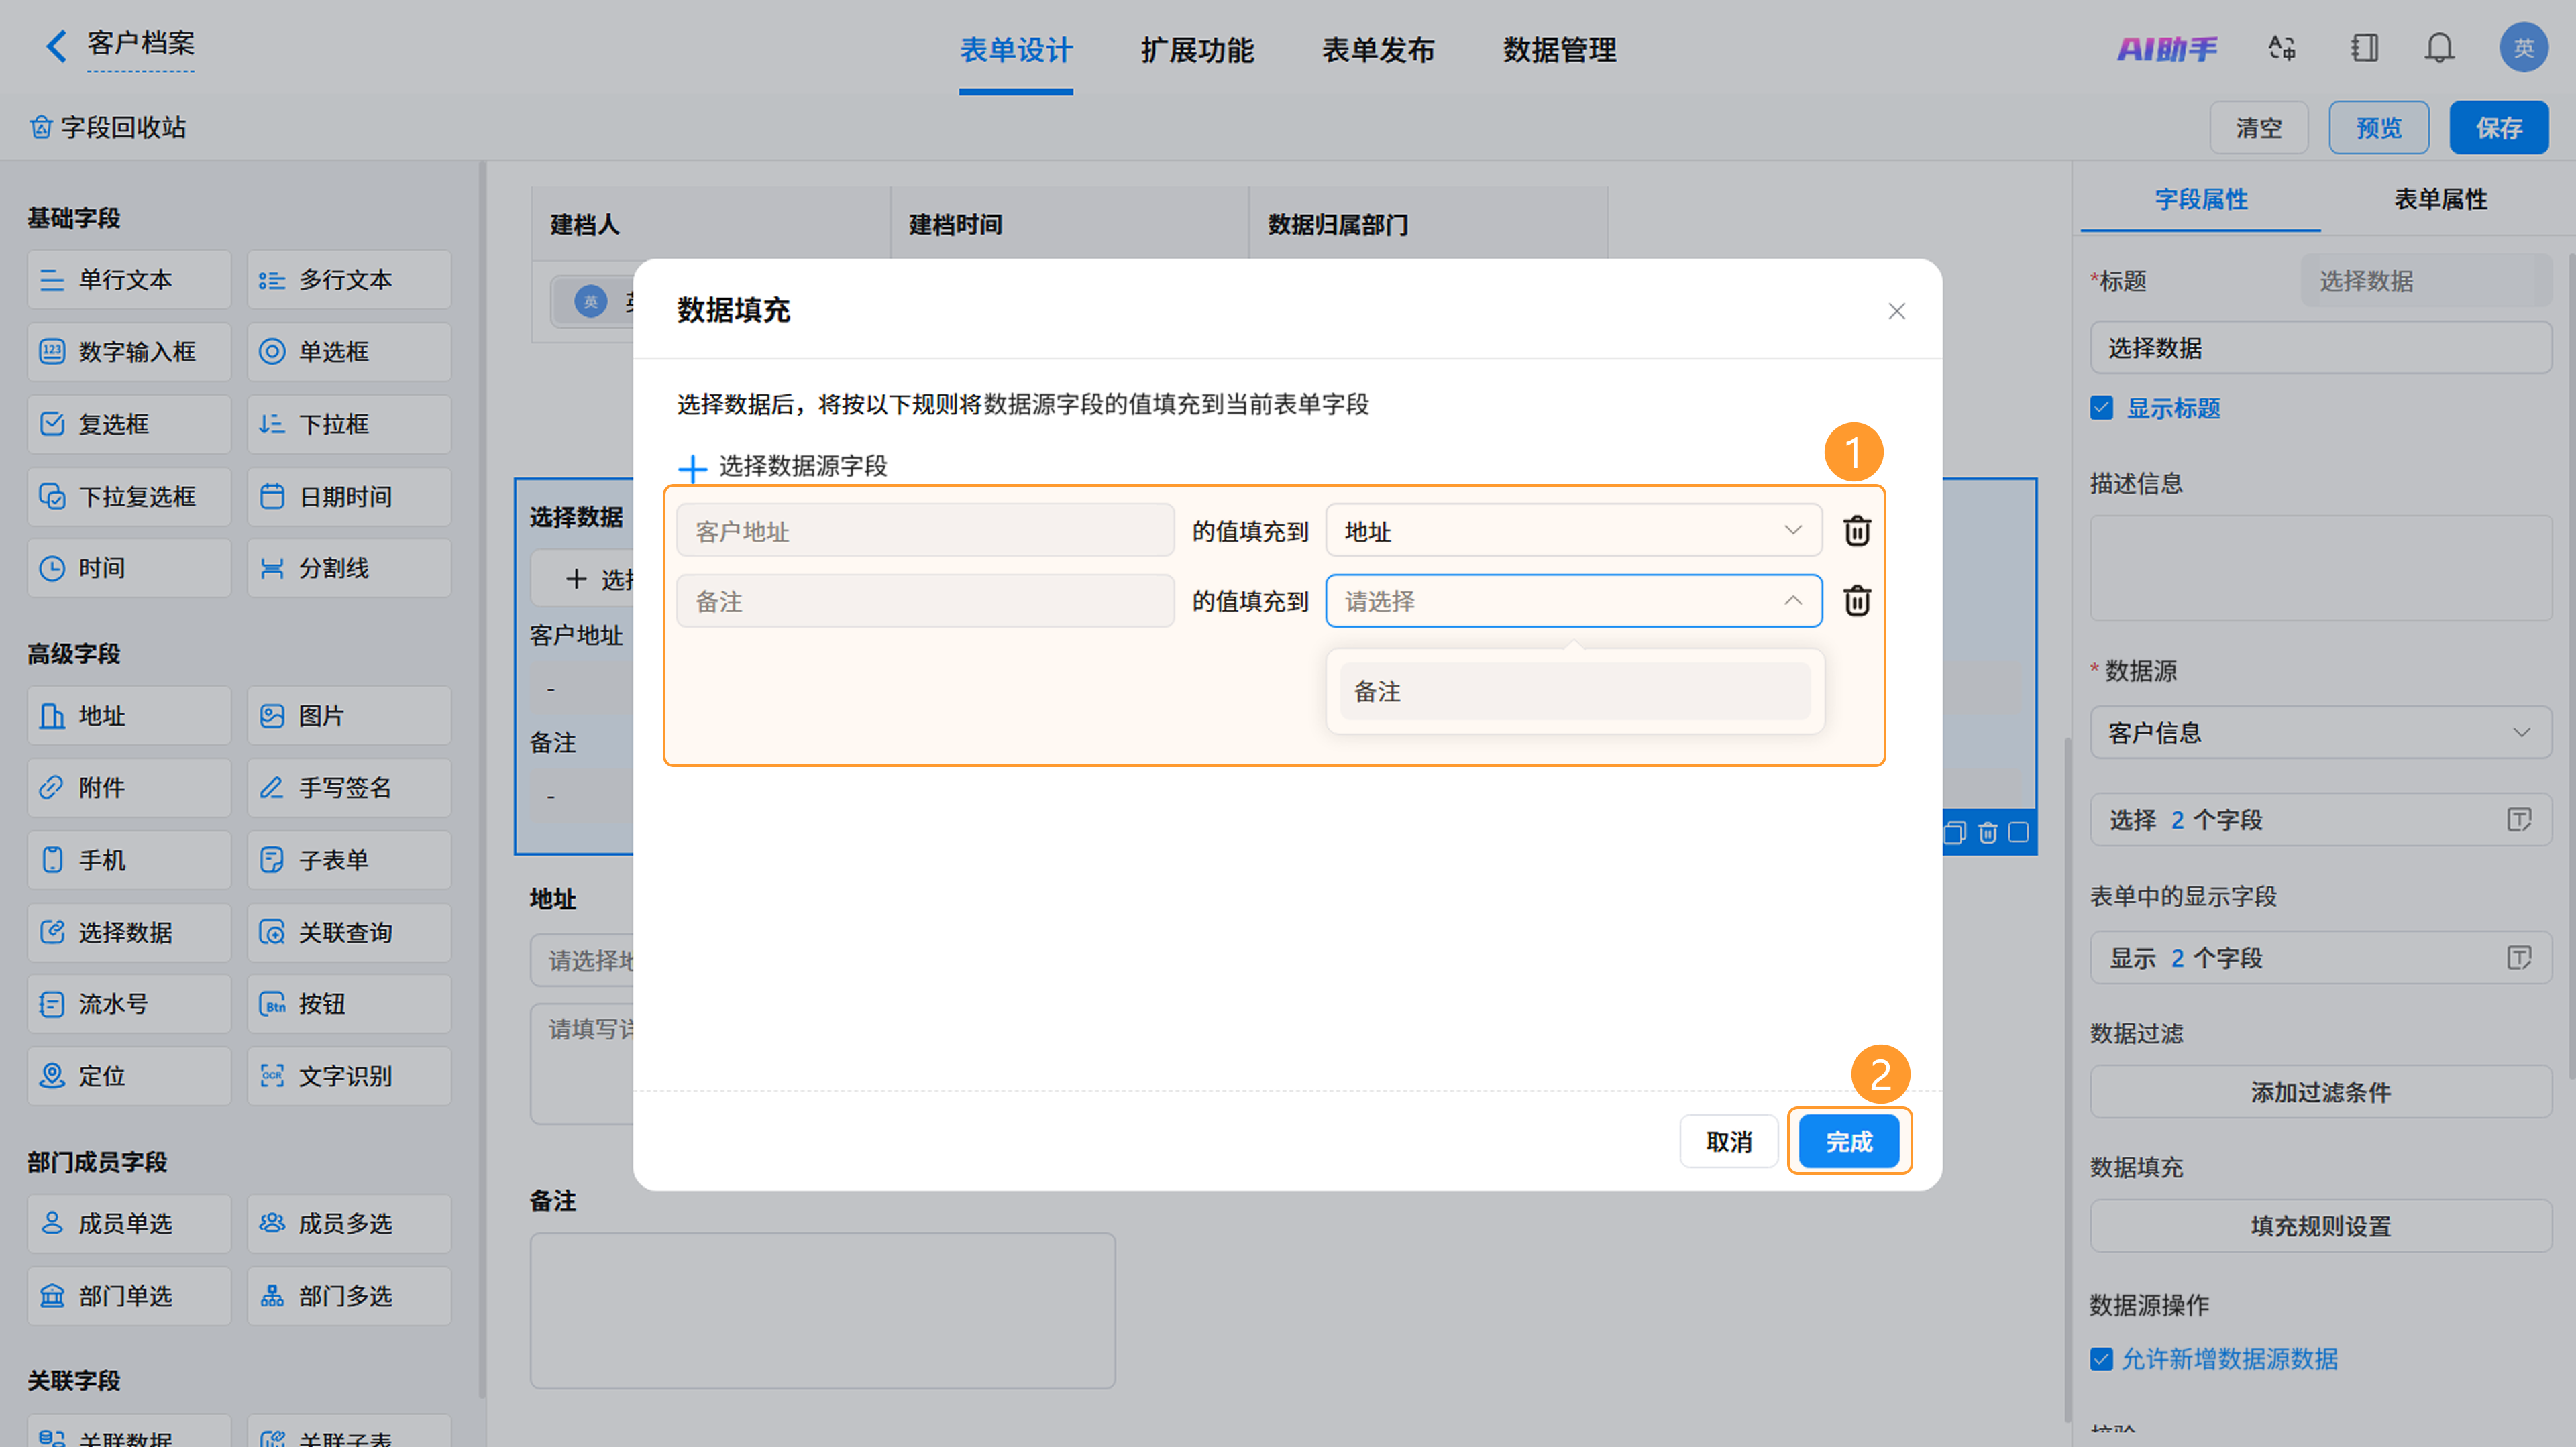Image resolution: width=2576 pixels, height=1447 pixels.
Task: Add a 定位 field
Action: tap(129, 1076)
